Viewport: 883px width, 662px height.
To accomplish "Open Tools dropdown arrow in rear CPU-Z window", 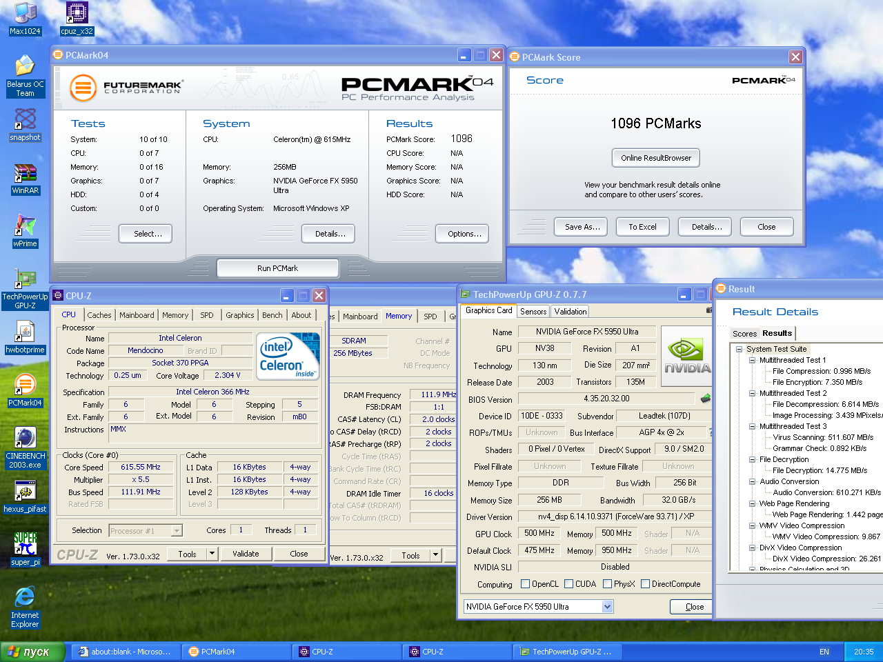I will tap(435, 555).
